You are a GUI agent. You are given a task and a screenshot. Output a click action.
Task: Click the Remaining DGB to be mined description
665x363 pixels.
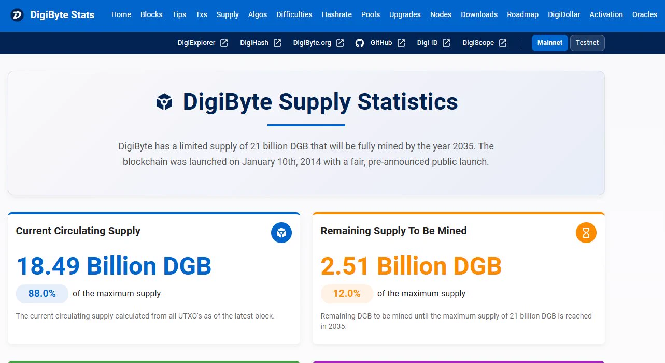coord(456,321)
